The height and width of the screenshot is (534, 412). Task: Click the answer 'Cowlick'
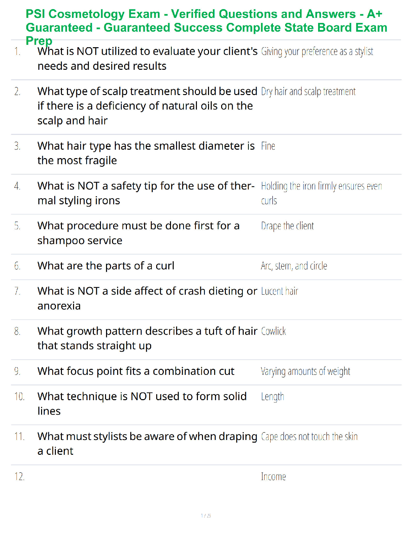tap(274, 331)
